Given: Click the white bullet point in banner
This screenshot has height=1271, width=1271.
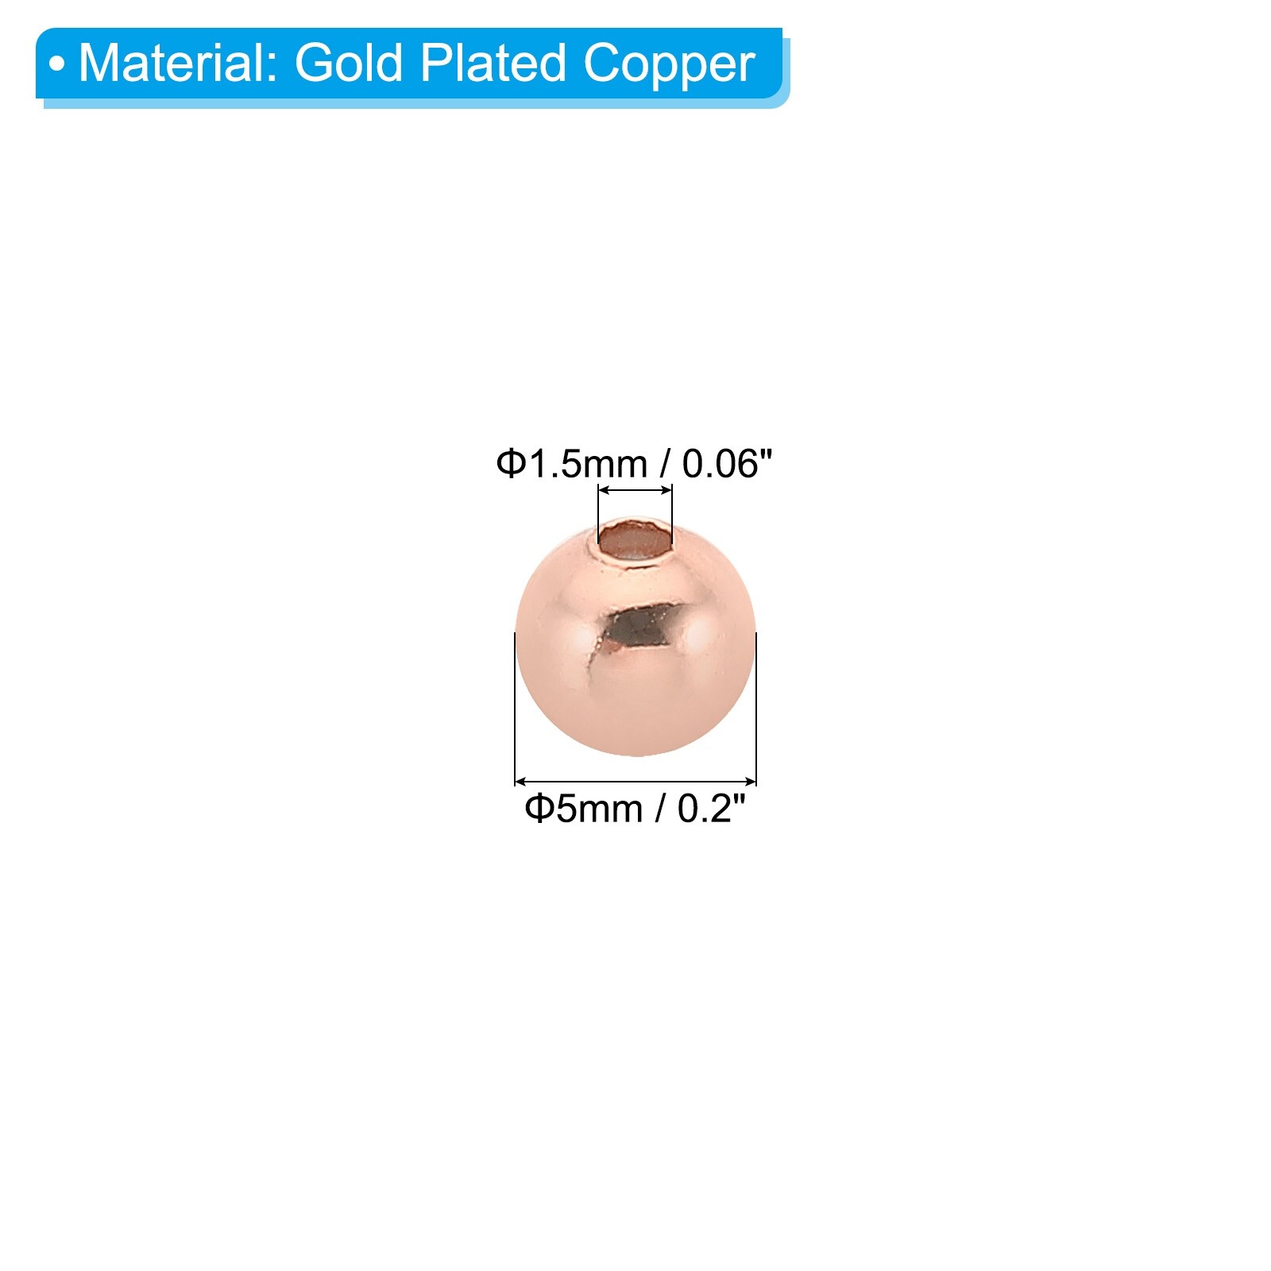Looking at the screenshot, I should 56,64.
